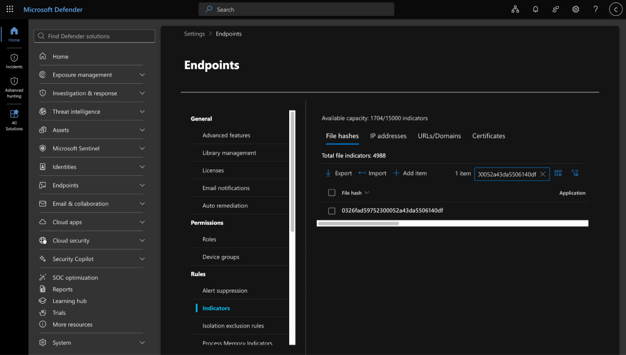Open Learning hub in navigation
Viewport: 626px width, 355px height.
click(70, 301)
